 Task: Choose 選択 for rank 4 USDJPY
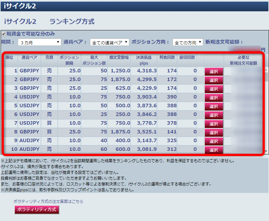click(214, 97)
